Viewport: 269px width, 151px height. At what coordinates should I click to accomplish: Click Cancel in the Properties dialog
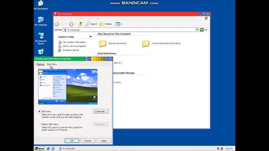[x=88, y=141]
